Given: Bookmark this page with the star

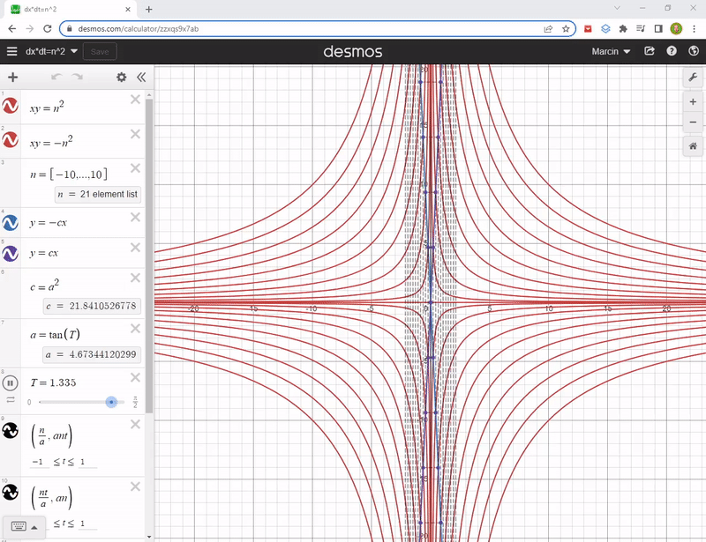Looking at the screenshot, I should click(566, 29).
